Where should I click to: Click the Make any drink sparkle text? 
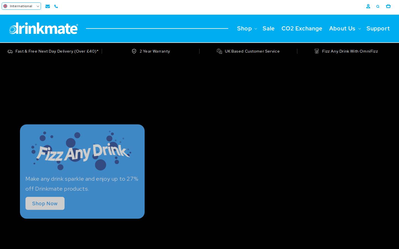point(82,184)
